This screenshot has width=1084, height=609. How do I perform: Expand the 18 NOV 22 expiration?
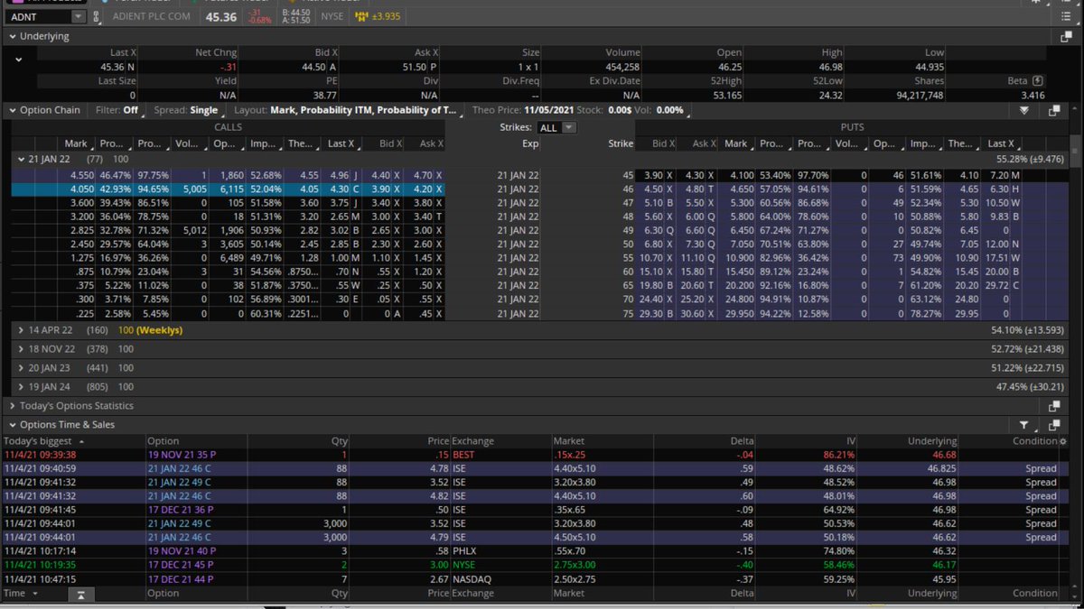(21, 348)
